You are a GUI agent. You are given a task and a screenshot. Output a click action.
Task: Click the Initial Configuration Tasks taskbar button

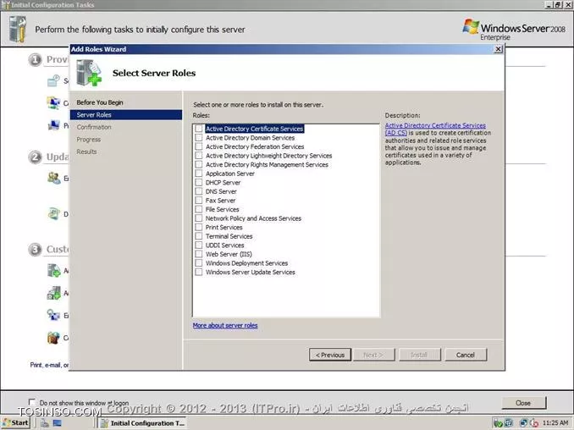[x=143, y=423]
